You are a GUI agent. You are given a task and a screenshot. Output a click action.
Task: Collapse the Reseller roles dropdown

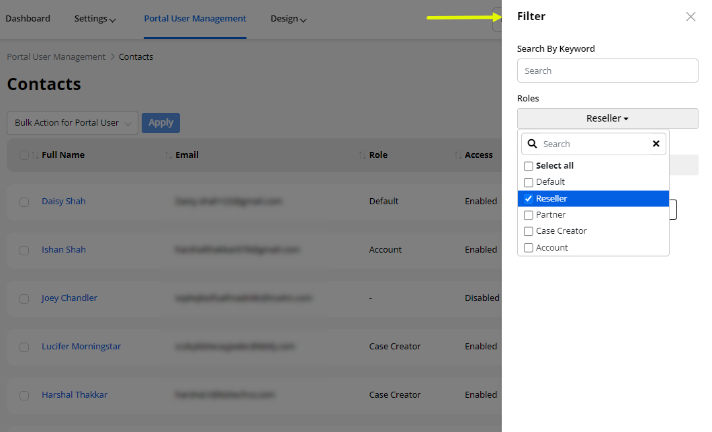tap(607, 118)
